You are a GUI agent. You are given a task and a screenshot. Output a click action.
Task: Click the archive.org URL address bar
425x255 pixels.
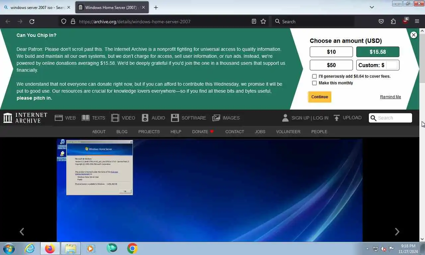click(164, 22)
